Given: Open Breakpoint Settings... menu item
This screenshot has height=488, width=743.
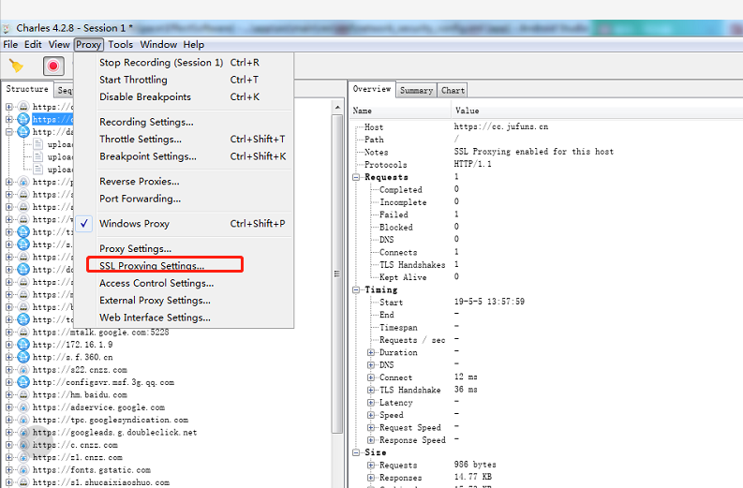Looking at the screenshot, I should pyautogui.click(x=184, y=156).
